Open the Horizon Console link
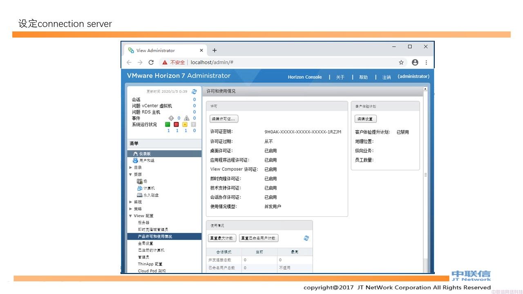The width and height of the screenshot is (523, 294). click(x=305, y=77)
